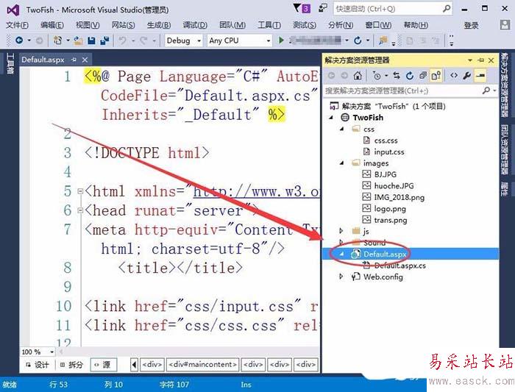Viewport: 515px width, 392px height.
Task: Close the Default.aspx editor tab
Action: pyautogui.click(x=85, y=60)
